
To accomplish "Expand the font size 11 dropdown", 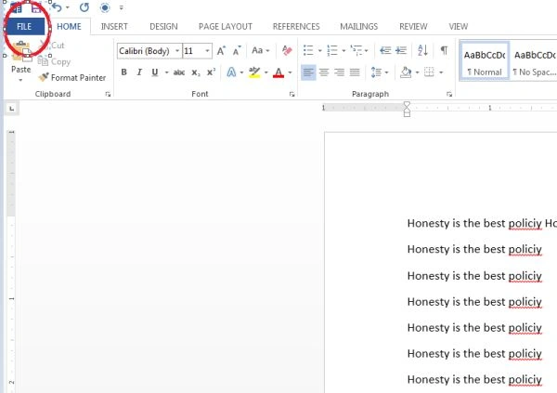I will click(207, 51).
